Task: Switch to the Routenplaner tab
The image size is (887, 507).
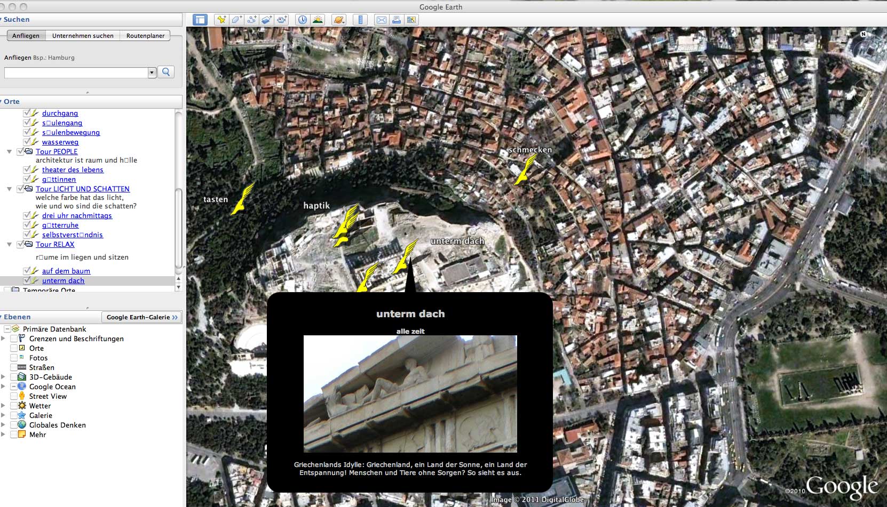Action: point(145,36)
